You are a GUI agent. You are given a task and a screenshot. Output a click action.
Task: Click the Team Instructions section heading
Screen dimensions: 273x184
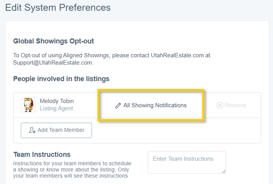pyautogui.click(x=42, y=154)
